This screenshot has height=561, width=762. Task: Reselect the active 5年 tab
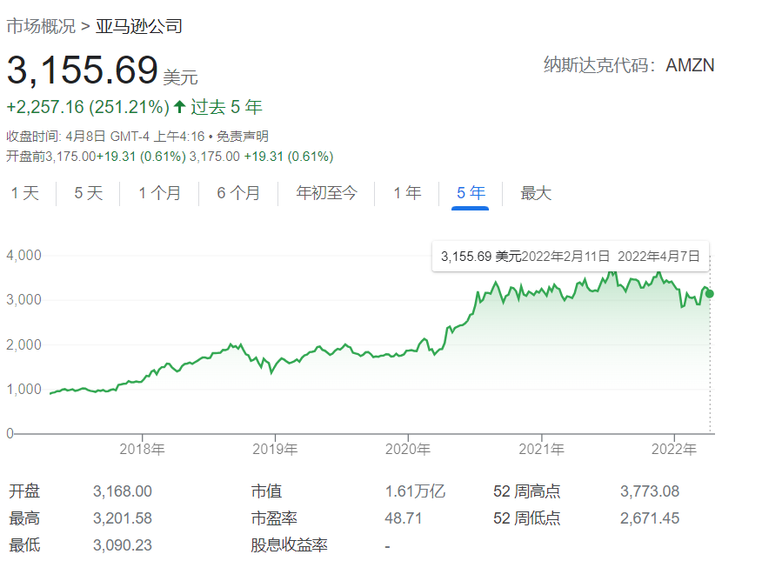tap(470, 193)
